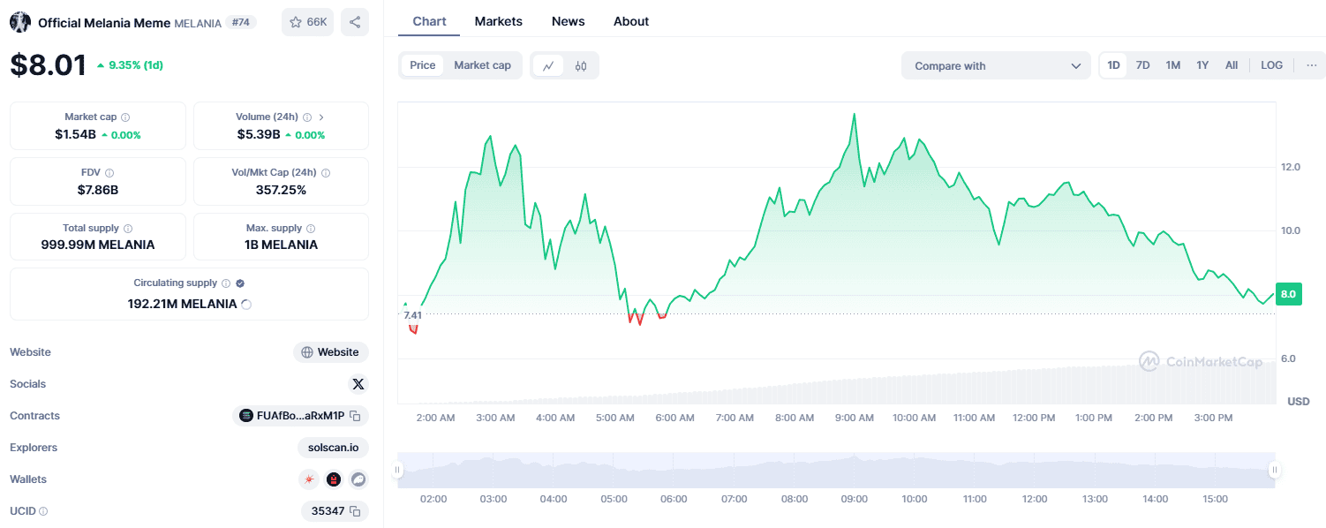This screenshot has height=528, width=1326.
Task: Open the Compare with dropdown
Action: click(996, 65)
